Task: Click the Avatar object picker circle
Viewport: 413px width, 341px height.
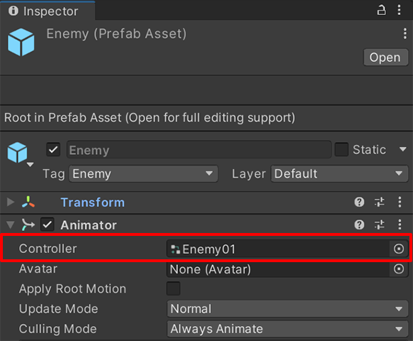Action: point(399,269)
